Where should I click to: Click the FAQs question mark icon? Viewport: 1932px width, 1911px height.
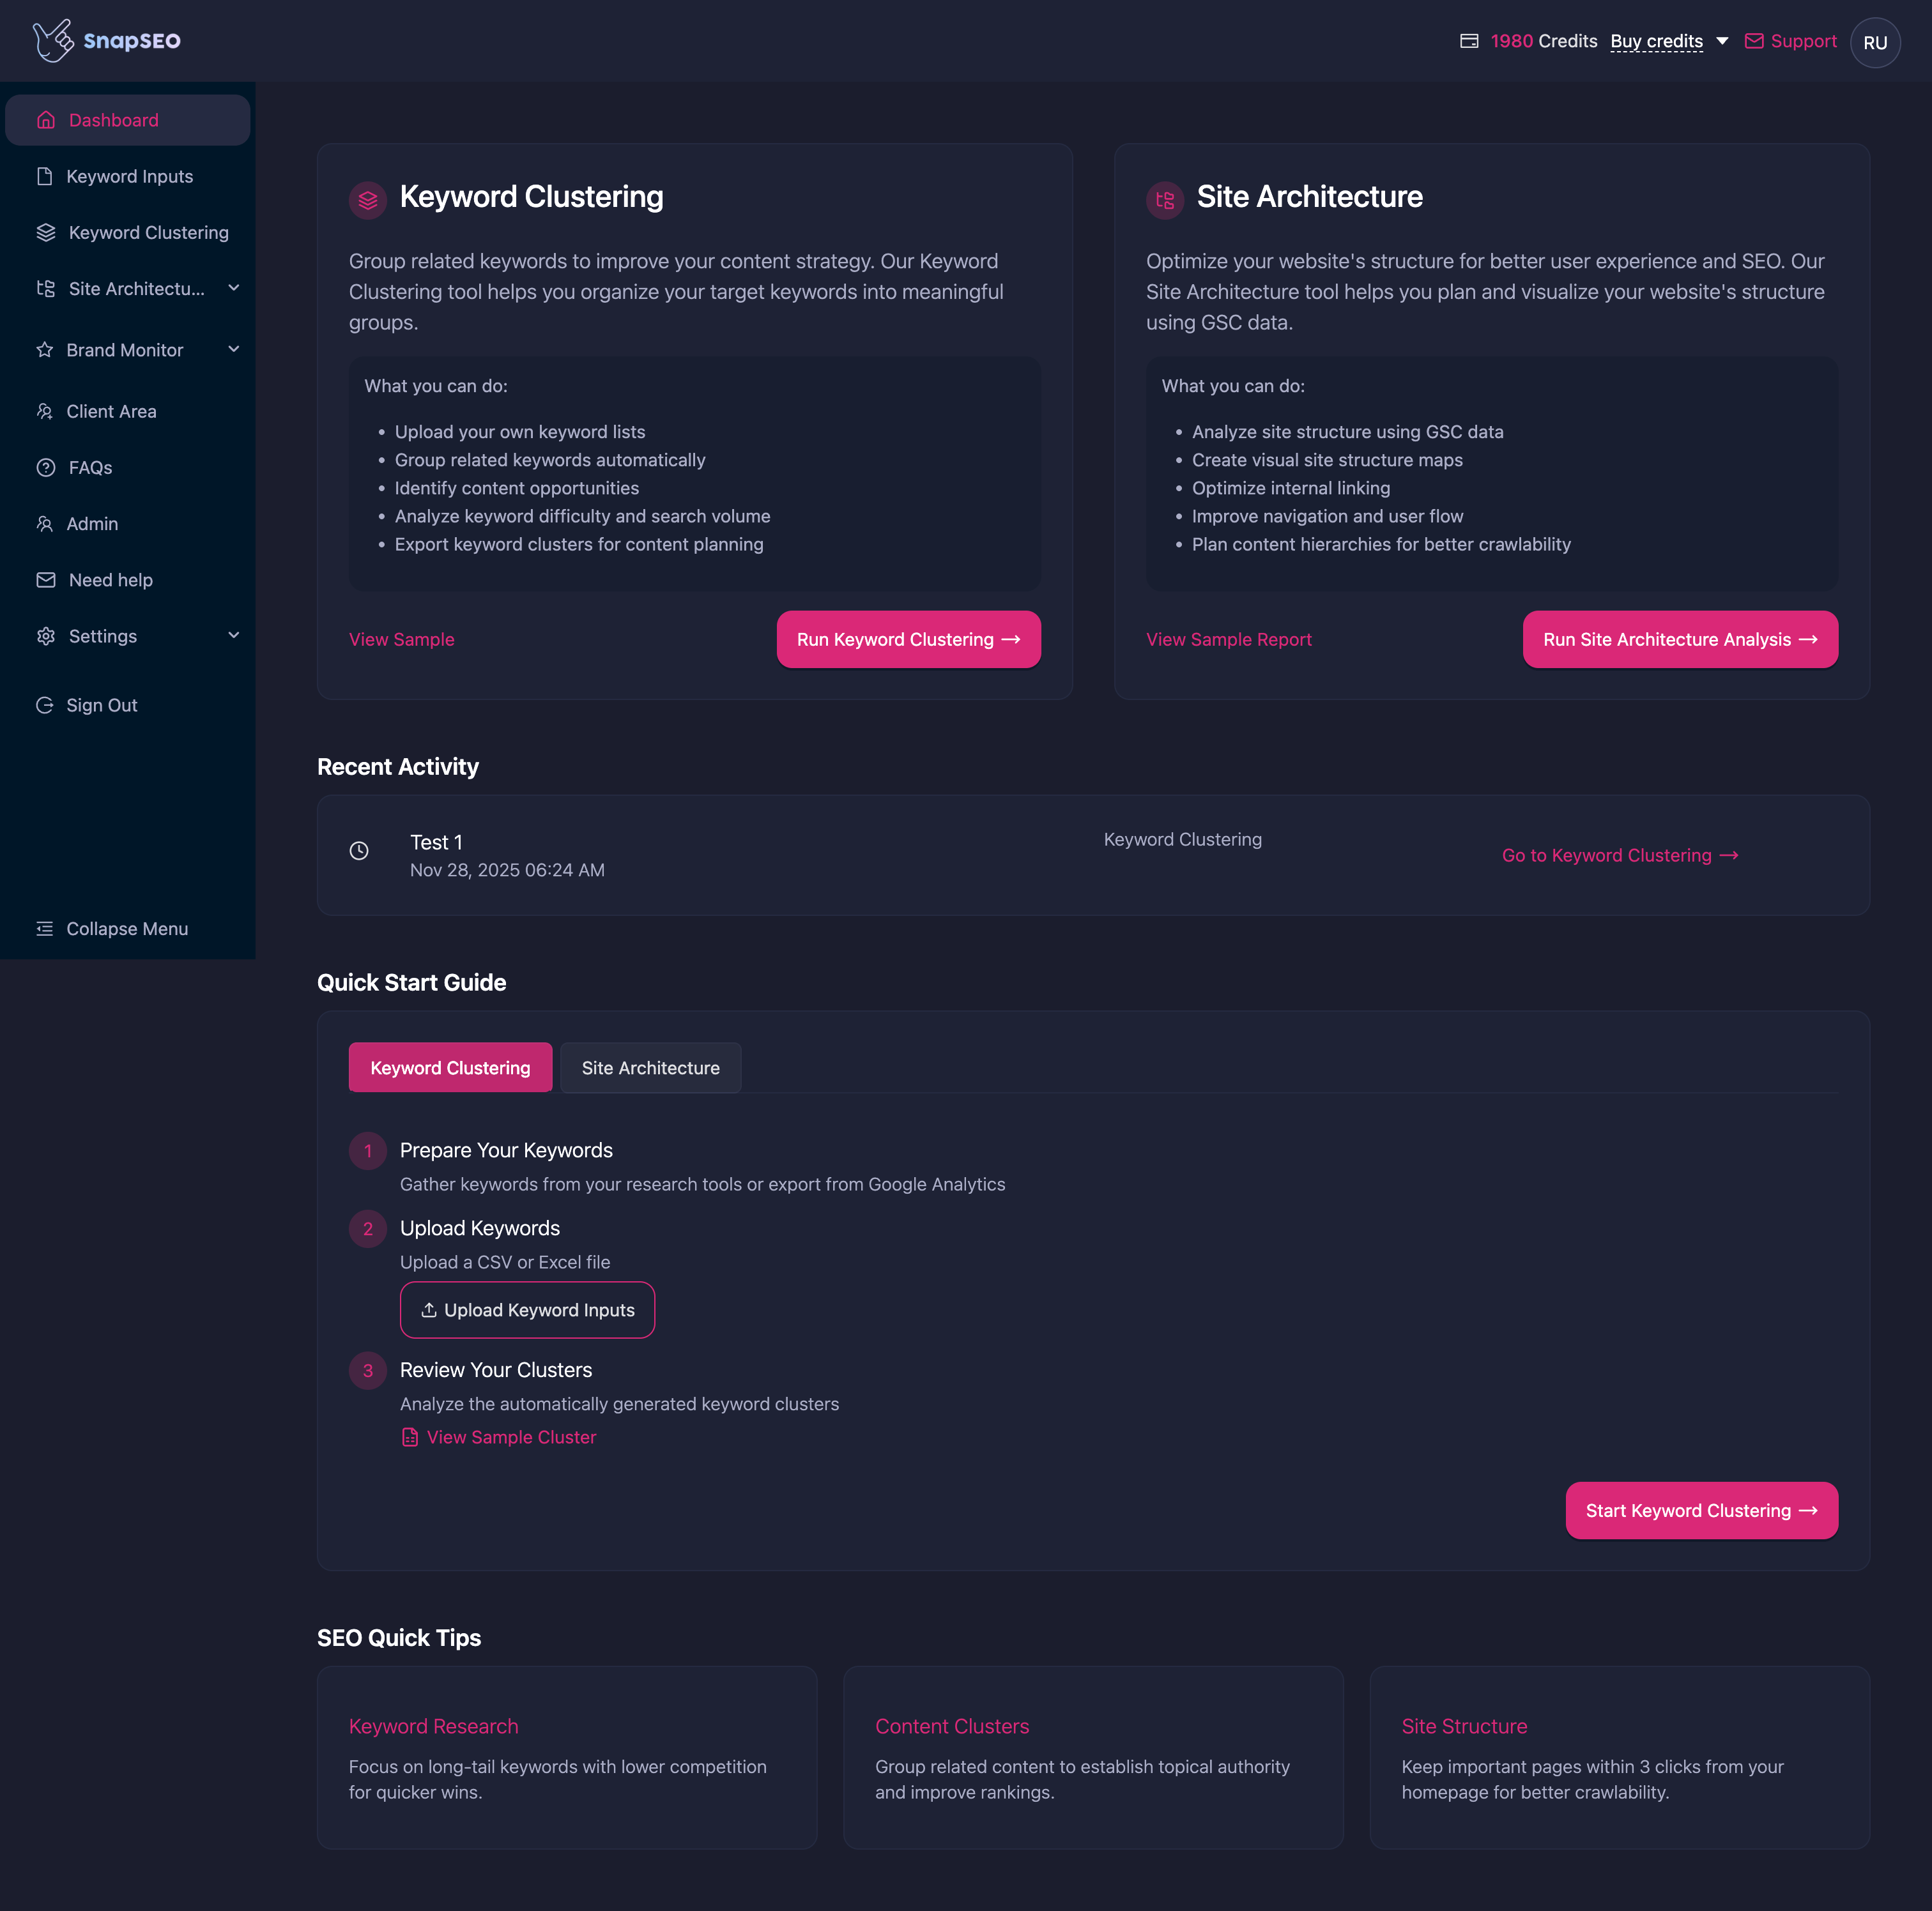point(46,467)
